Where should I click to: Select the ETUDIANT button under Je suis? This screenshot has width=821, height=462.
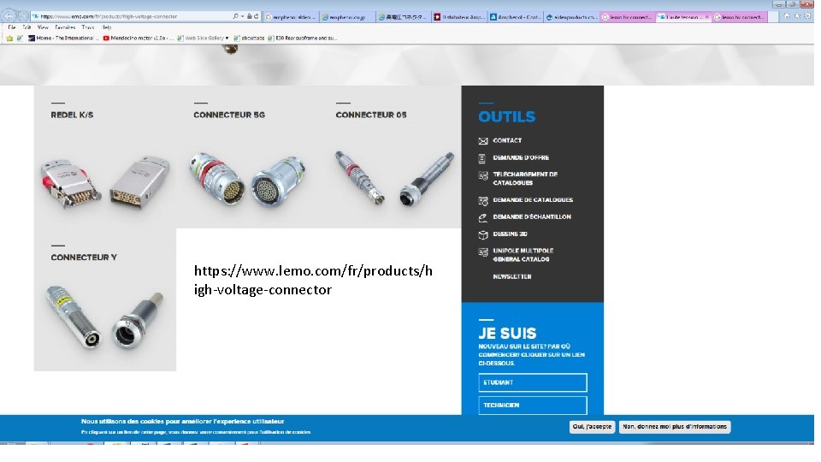point(533,382)
